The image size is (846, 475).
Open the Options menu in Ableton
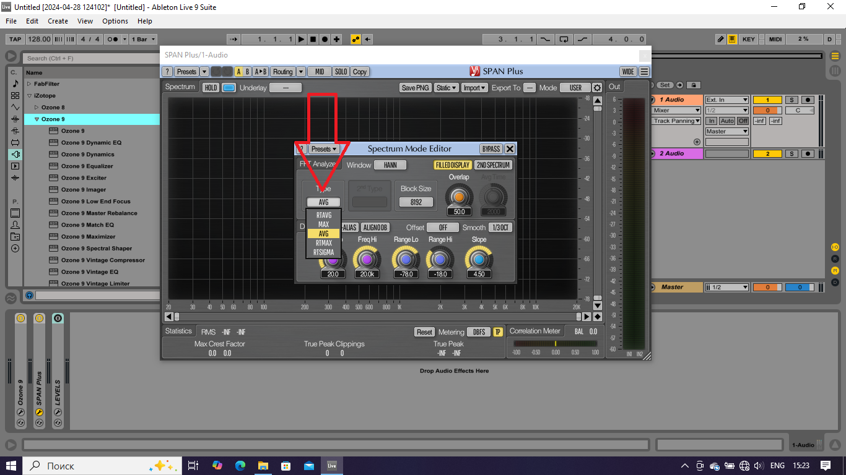coord(115,21)
